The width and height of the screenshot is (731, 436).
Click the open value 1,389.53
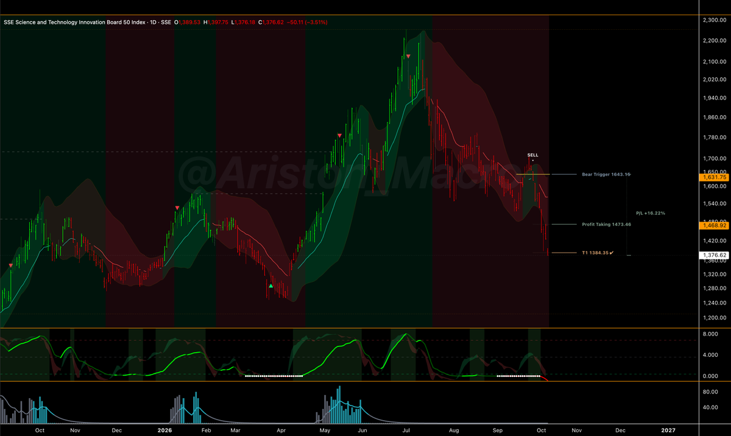(189, 22)
